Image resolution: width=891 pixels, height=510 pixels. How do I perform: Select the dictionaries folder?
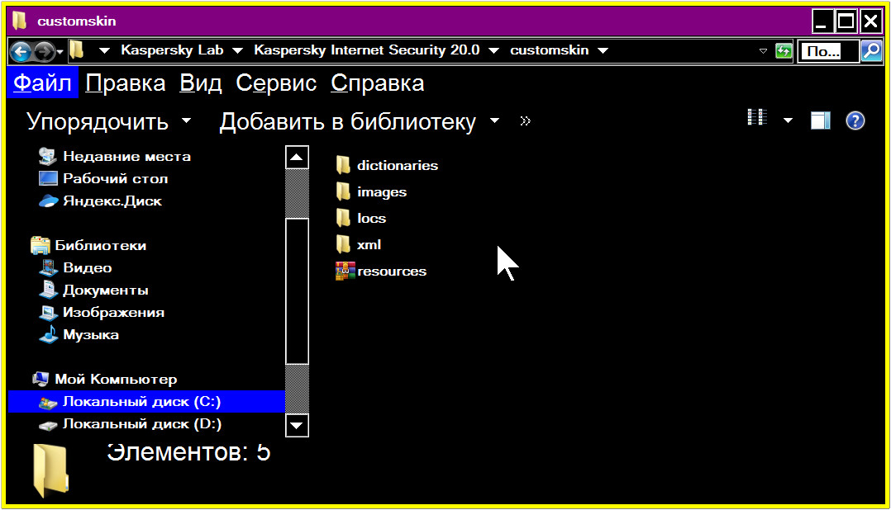[x=397, y=166]
